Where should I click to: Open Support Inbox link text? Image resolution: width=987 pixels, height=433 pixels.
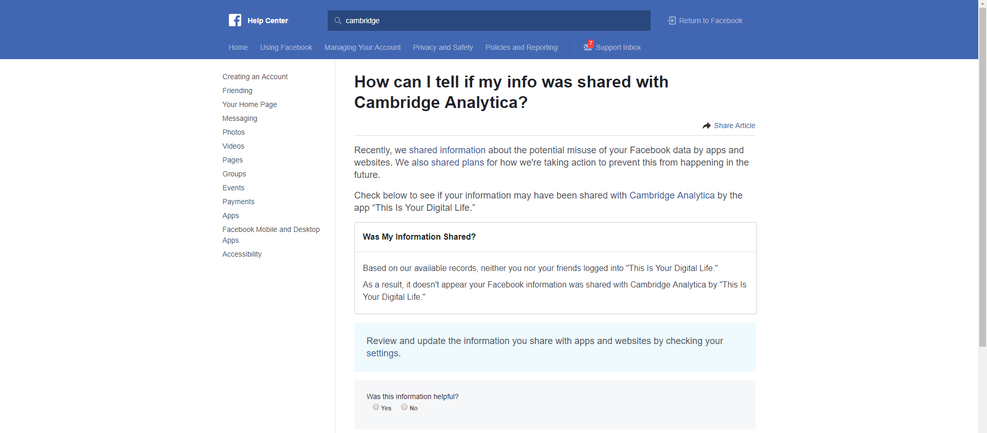click(618, 47)
